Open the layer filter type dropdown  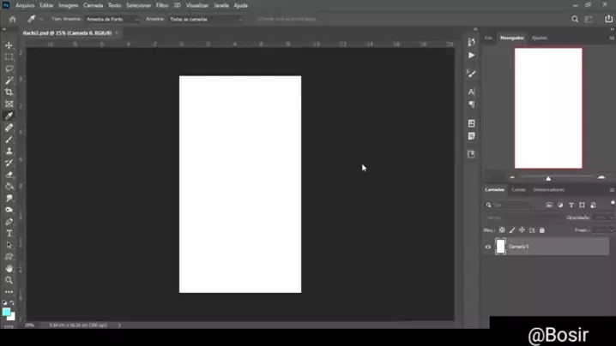click(508, 206)
